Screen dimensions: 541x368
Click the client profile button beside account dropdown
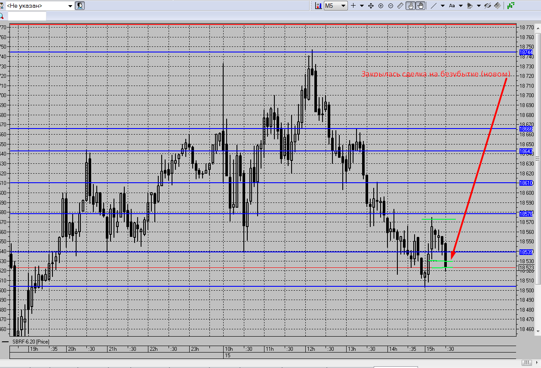pyautogui.click(x=80, y=6)
